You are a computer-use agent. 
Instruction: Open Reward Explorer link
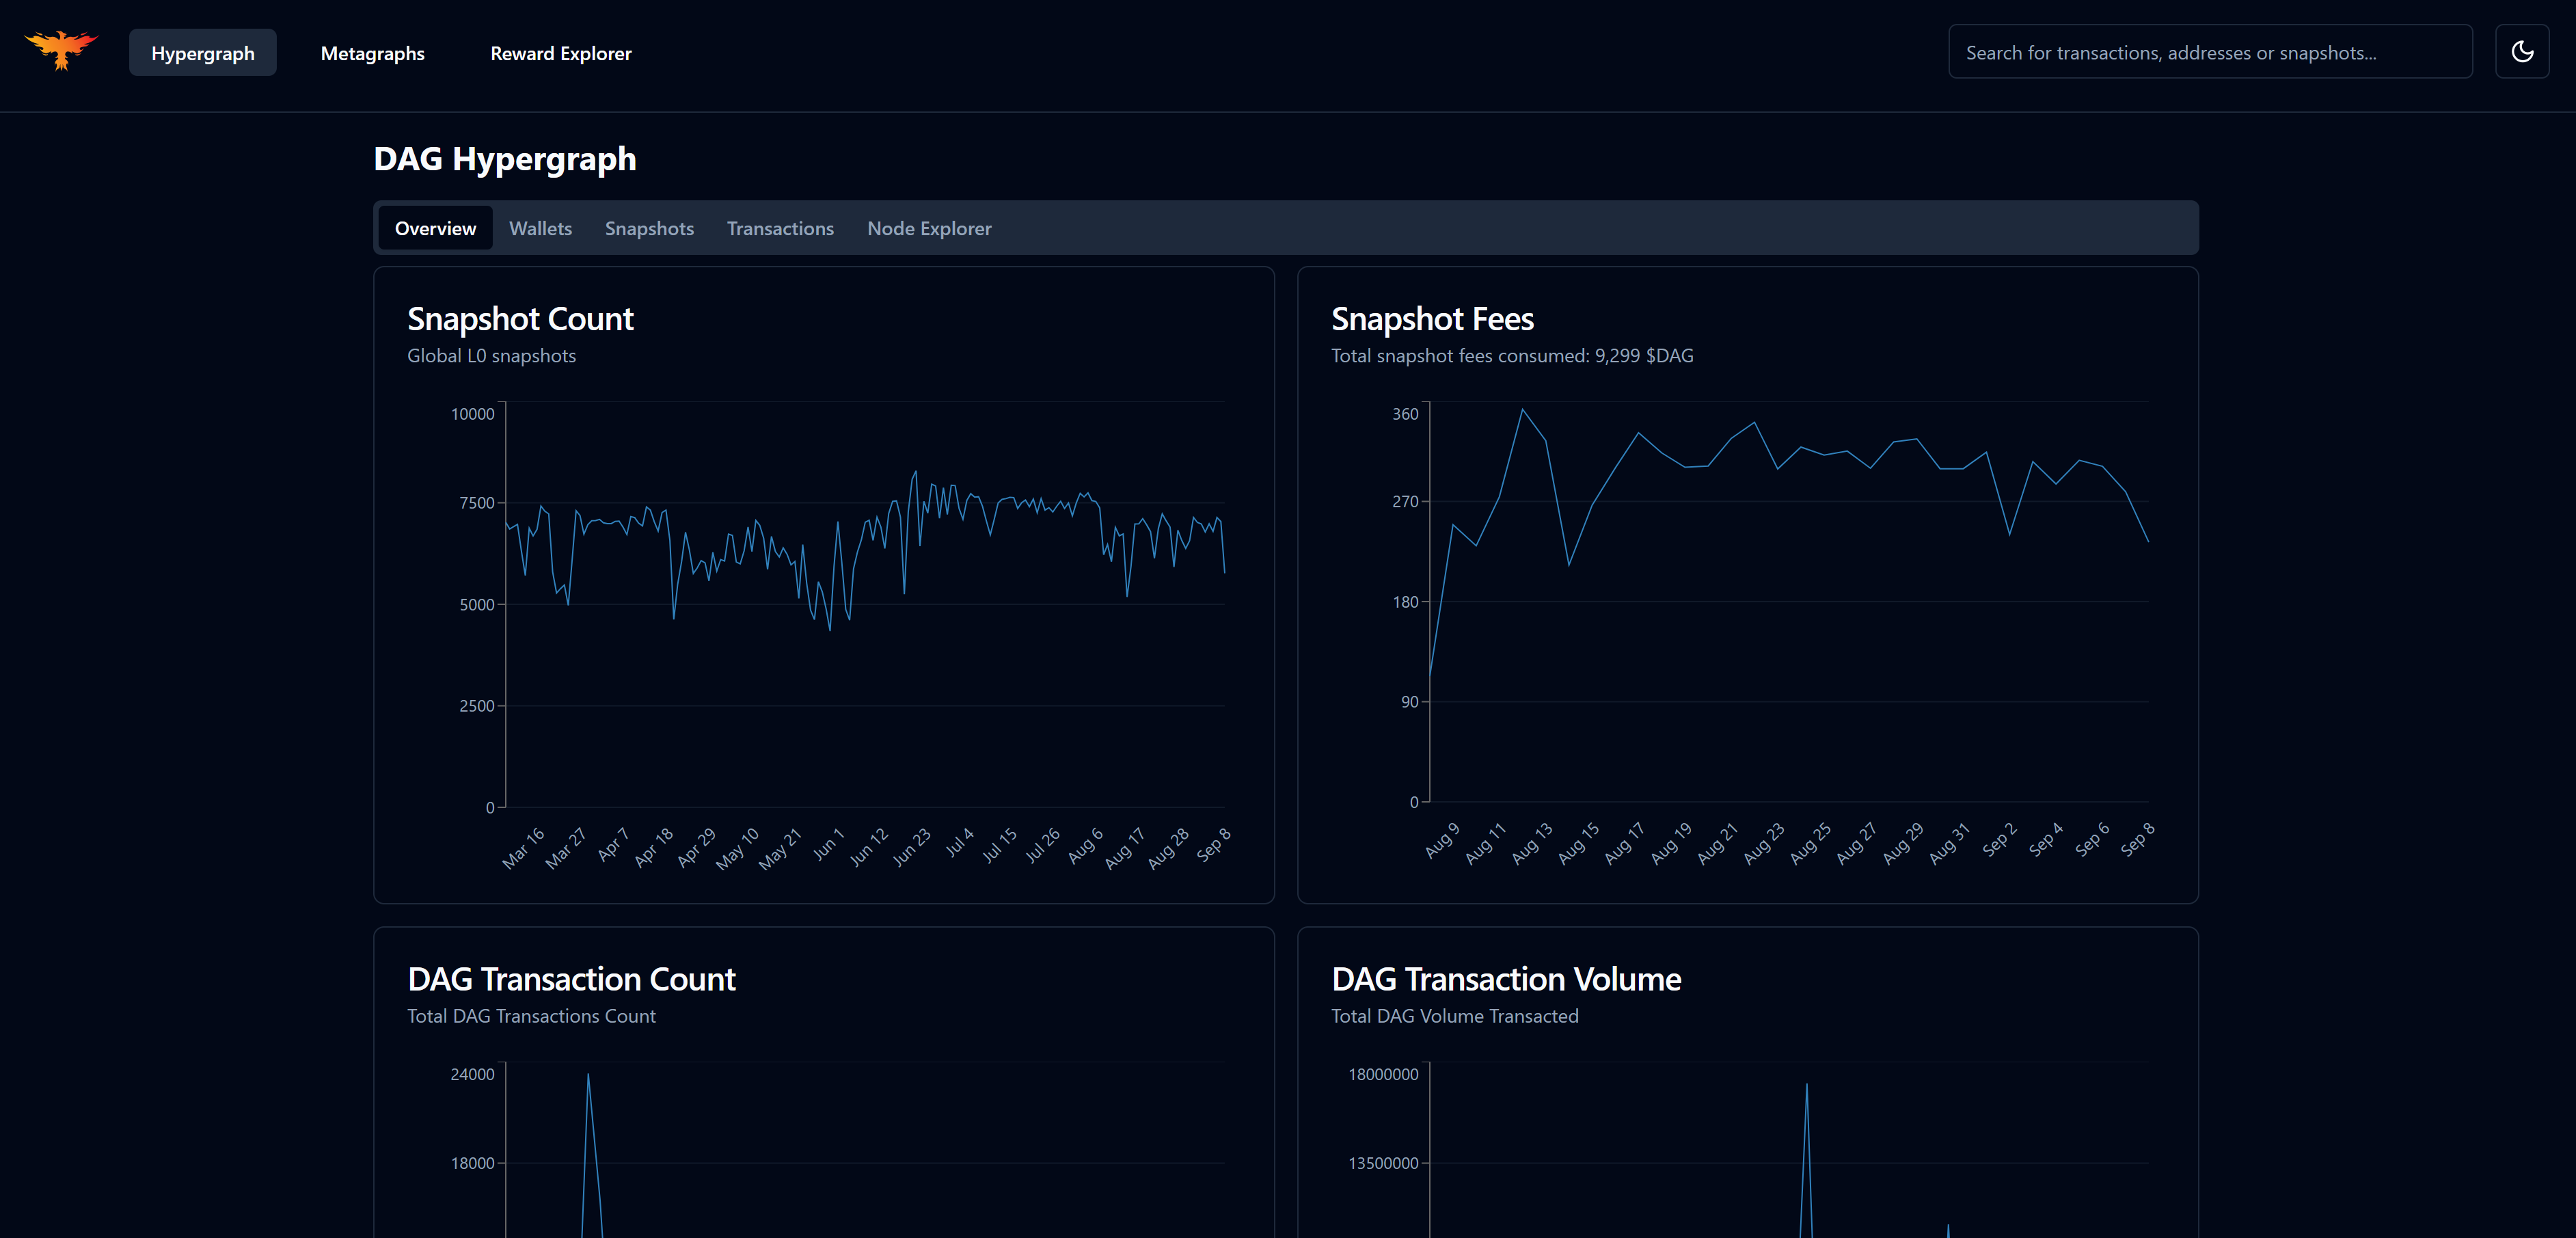pyautogui.click(x=560, y=53)
